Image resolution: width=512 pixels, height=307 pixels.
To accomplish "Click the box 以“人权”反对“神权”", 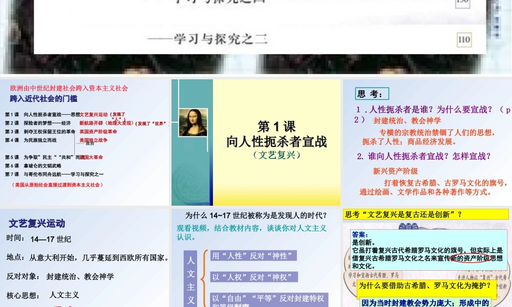I will (254, 277).
